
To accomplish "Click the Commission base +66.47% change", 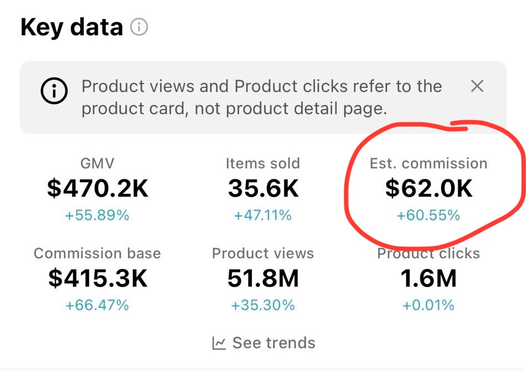I will tap(97, 305).
